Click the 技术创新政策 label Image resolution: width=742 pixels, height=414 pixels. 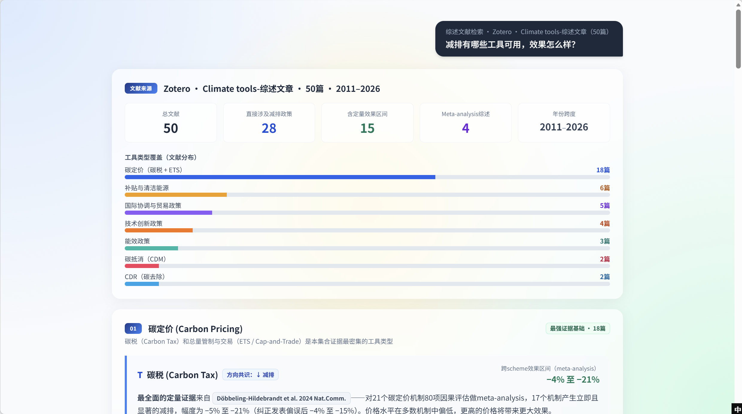point(144,223)
